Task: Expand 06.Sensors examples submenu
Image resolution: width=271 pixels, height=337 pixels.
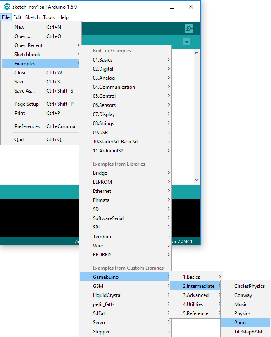Action: coord(126,105)
